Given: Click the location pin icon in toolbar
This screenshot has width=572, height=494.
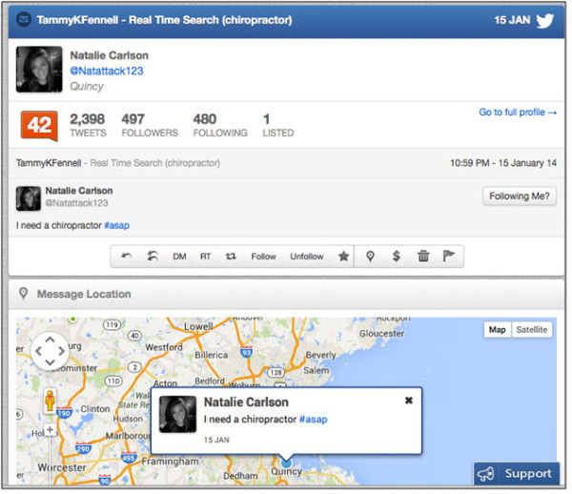Looking at the screenshot, I should click(370, 257).
